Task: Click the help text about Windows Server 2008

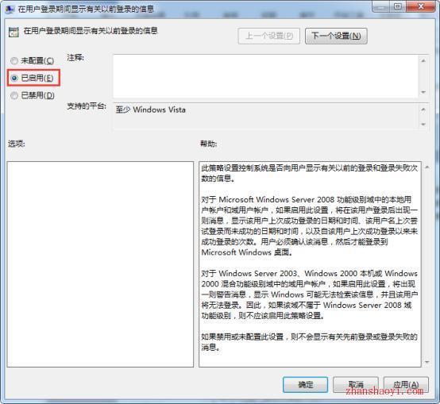Action: click(310, 225)
